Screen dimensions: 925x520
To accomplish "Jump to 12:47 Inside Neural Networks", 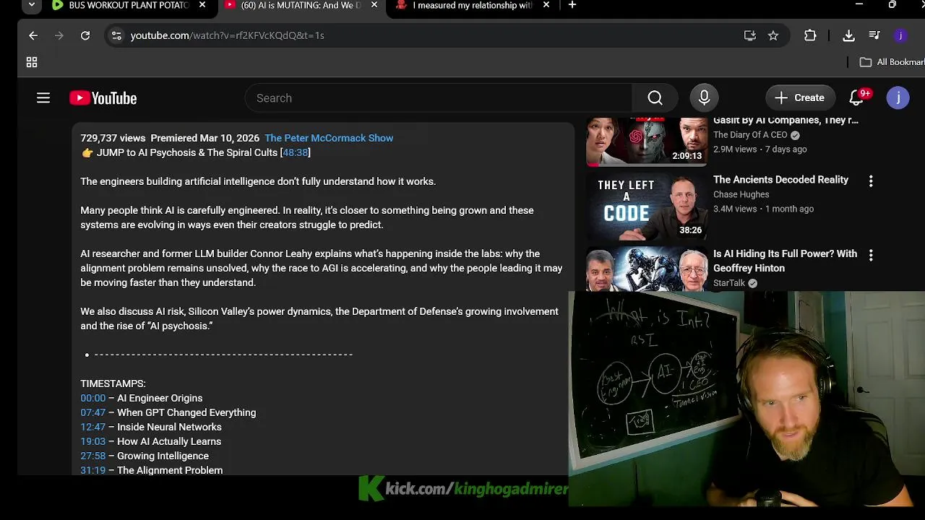I will coord(92,427).
